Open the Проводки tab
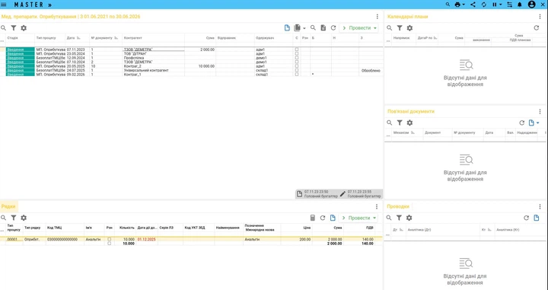 (x=398, y=206)
